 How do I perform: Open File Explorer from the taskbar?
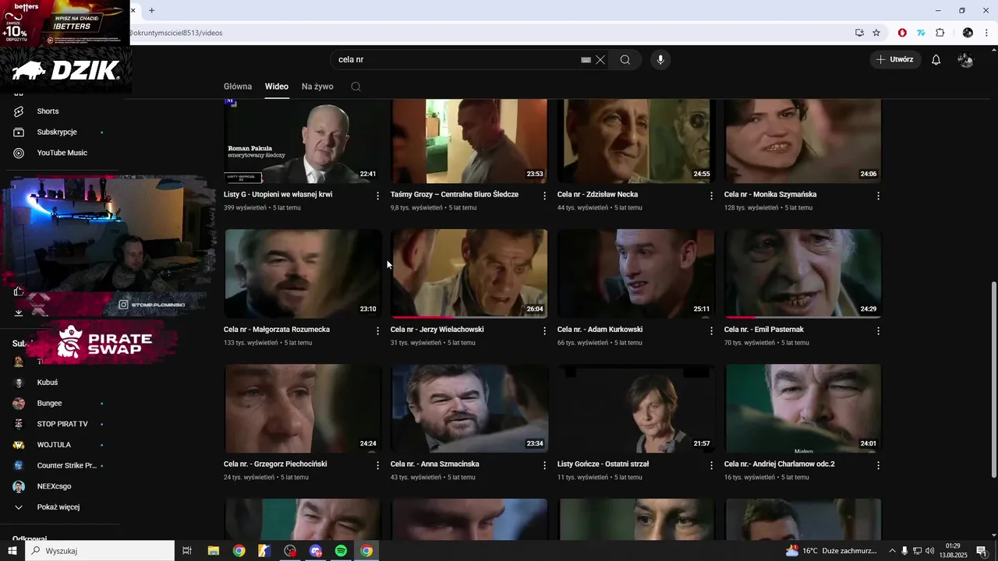[213, 551]
